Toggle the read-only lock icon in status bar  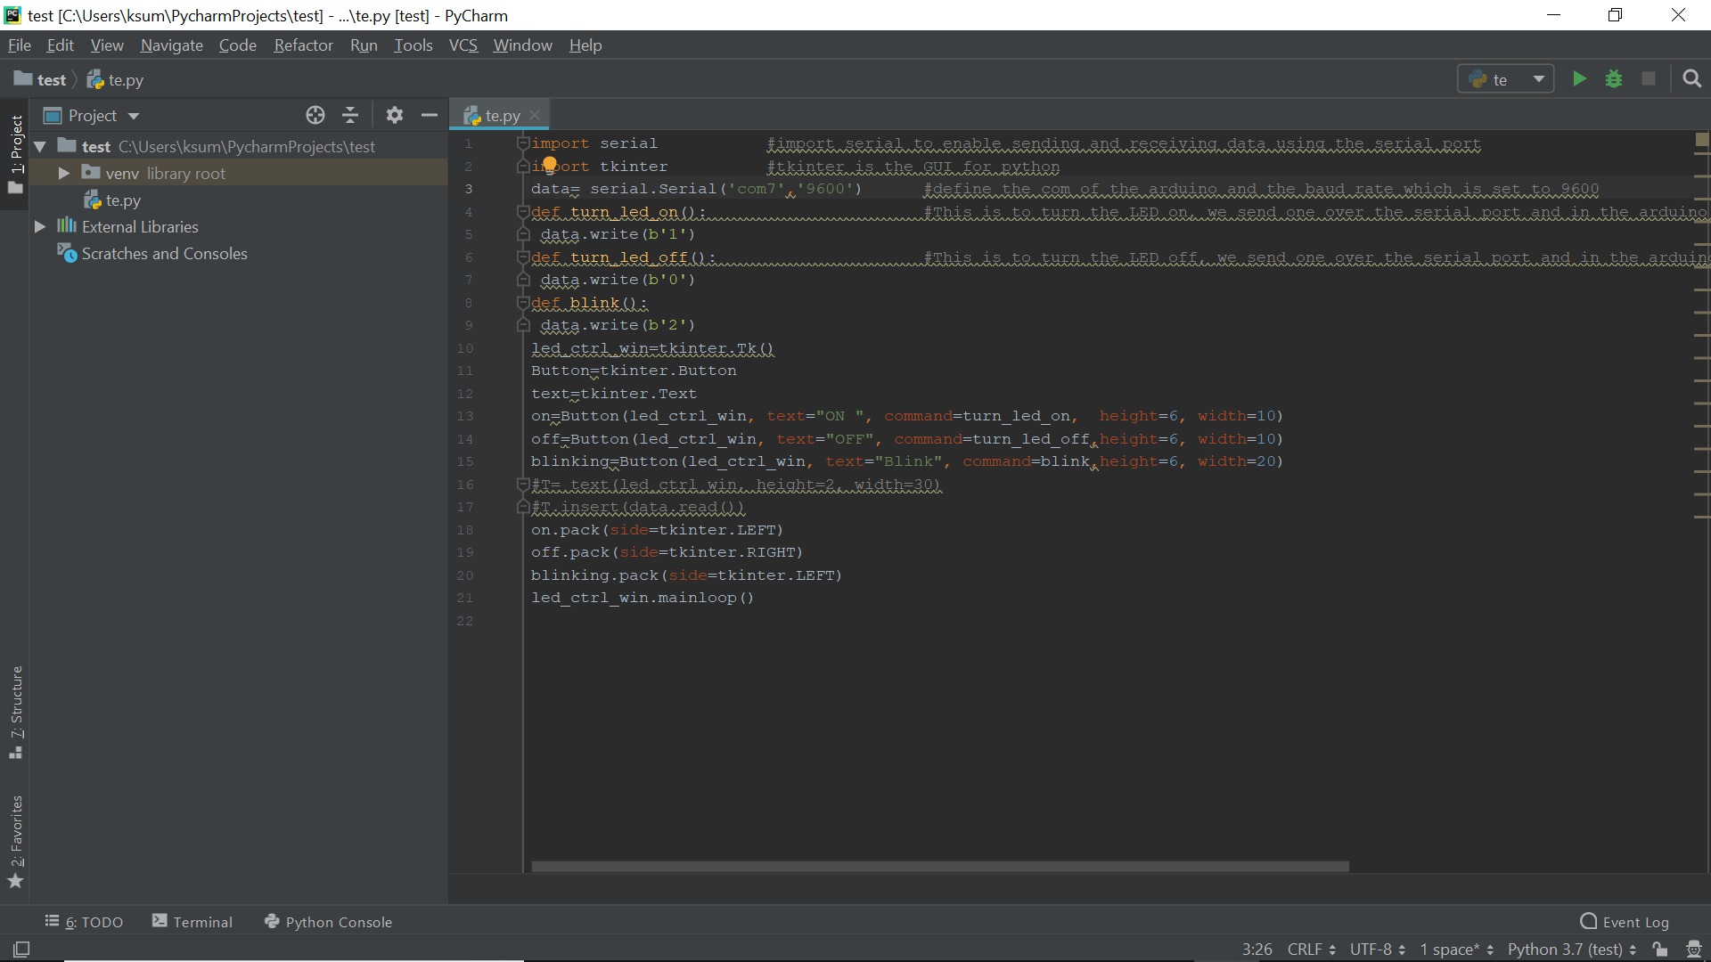[1659, 950]
